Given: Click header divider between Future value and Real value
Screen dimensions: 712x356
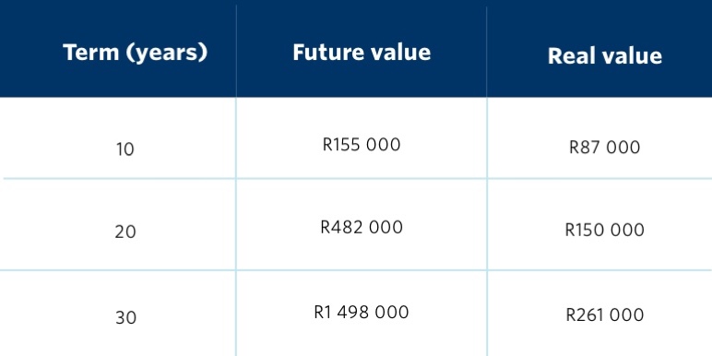Looking at the screenshot, I should [x=487, y=49].
